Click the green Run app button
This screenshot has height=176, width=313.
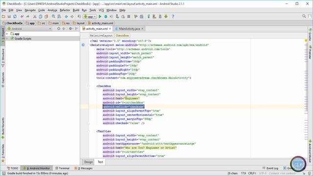click(100, 17)
